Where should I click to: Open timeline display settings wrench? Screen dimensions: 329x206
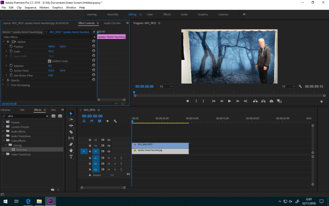pos(115,121)
